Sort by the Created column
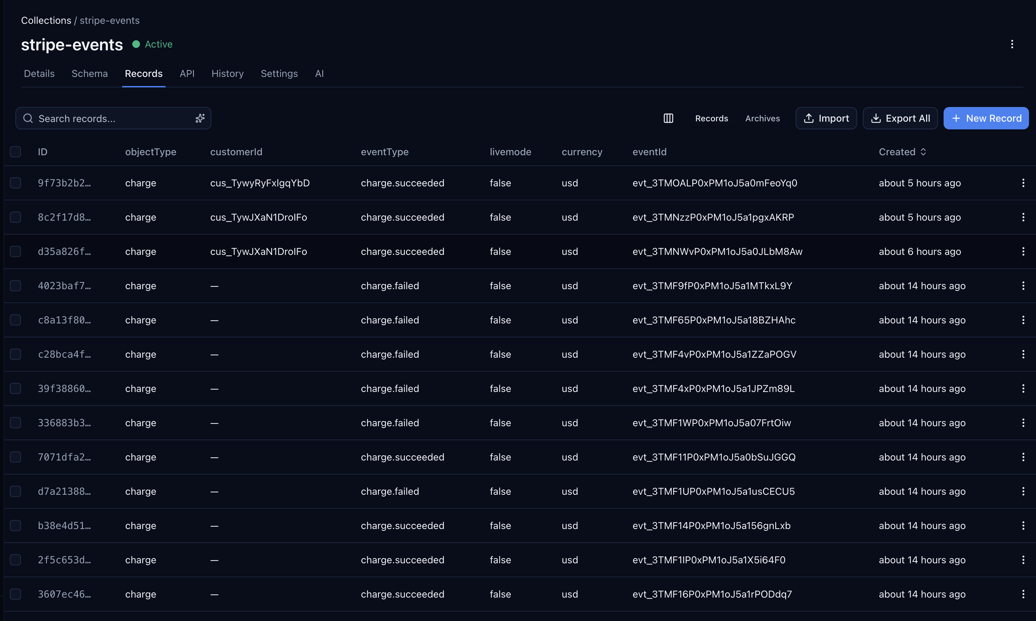This screenshot has height=621, width=1036. click(x=902, y=152)
